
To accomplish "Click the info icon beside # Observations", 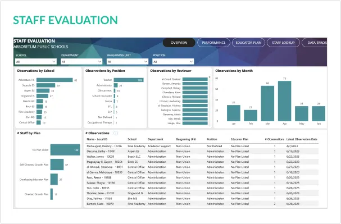I will pos(116,133).
